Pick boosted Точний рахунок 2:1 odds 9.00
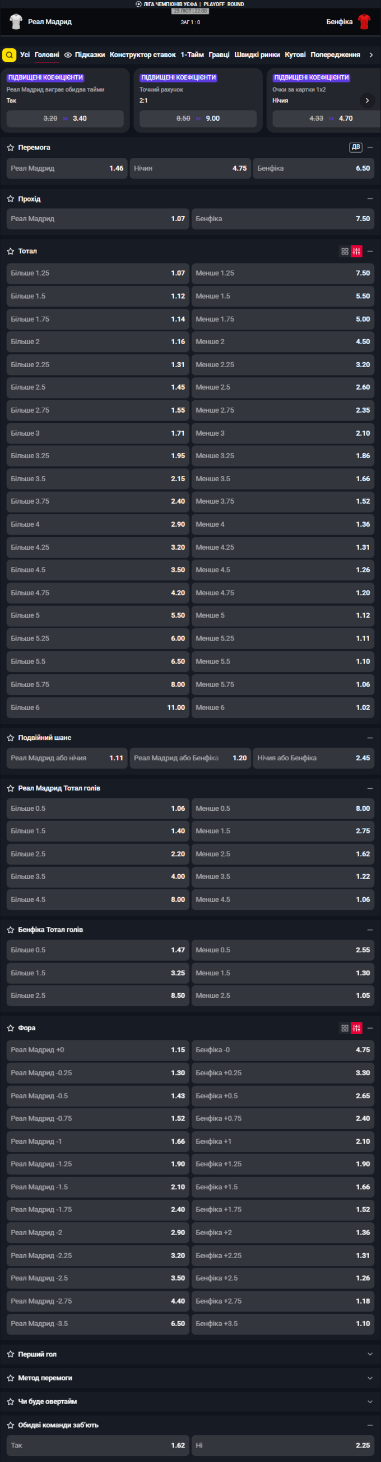381x1462 pixels. (198, 118)
